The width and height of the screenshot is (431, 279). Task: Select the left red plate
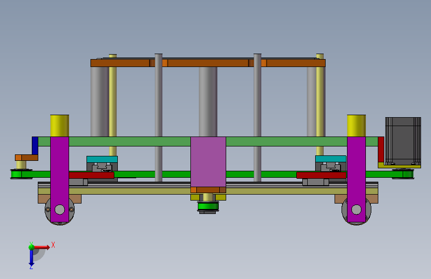pyautogui.click(x=91, y=175)
